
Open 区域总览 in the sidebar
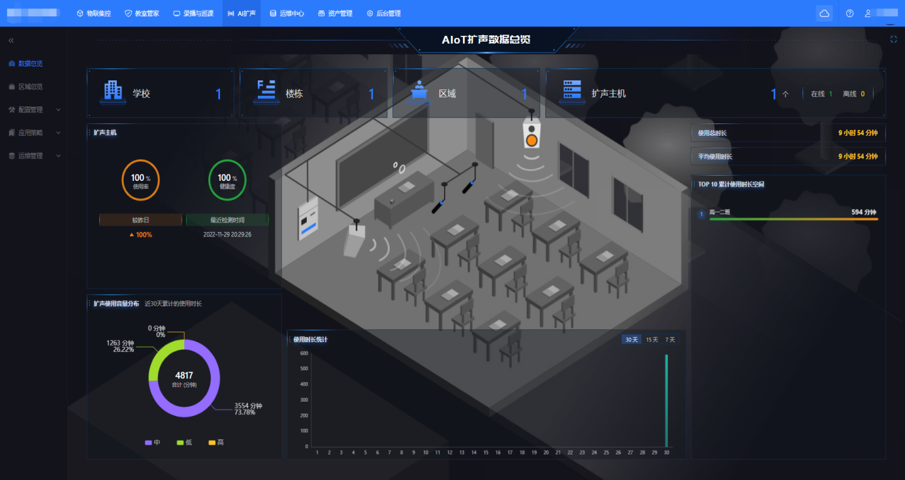click(30, 87)
